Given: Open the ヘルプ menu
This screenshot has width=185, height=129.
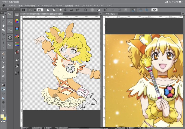Looking at the screenshot, I should (x=110, y=5).
